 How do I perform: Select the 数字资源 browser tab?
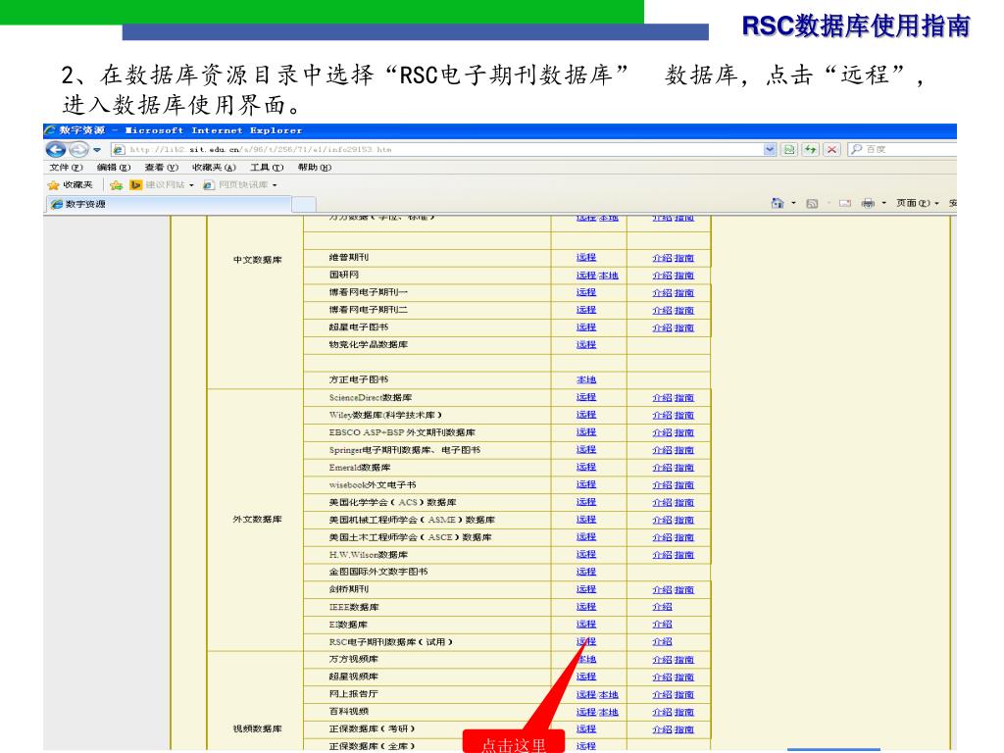click(169, 204)
